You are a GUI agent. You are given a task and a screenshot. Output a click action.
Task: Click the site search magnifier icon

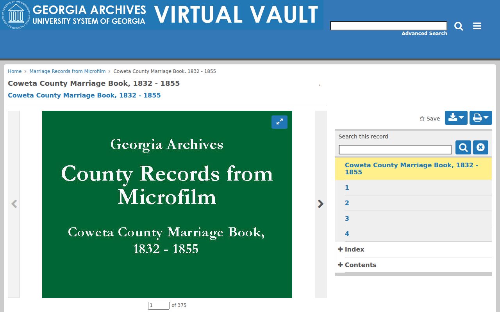pos(459,26)
